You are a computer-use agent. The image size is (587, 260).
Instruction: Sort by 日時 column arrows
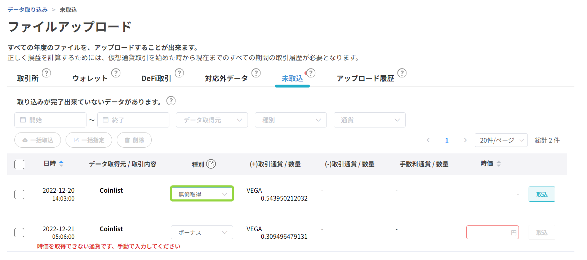tap(61, 163)
